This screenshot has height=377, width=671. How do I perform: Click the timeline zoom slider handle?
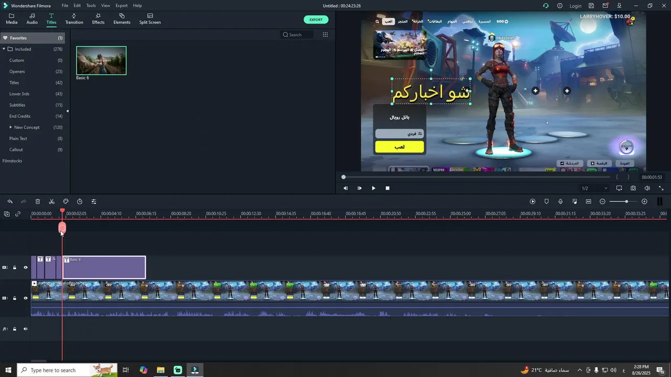coord(626,202)
